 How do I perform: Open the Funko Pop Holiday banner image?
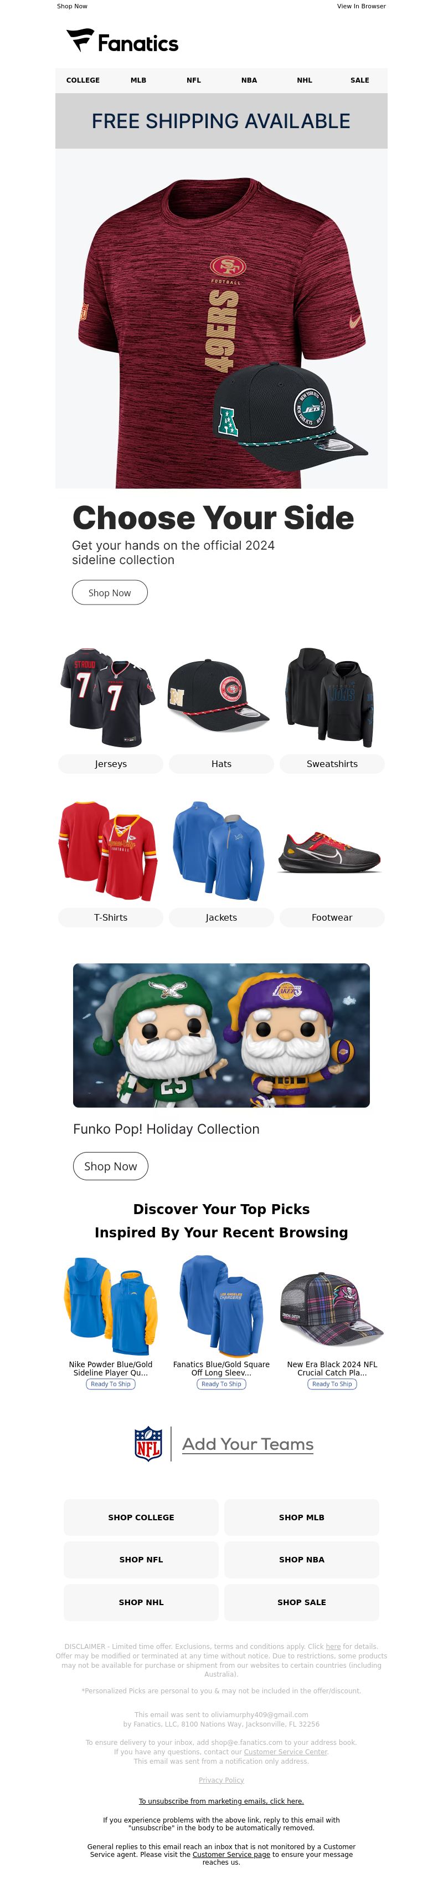(221, 1036)
